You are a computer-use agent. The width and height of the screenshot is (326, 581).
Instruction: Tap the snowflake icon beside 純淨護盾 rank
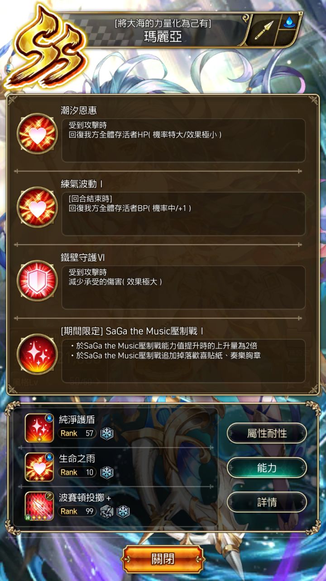[106, 433]
